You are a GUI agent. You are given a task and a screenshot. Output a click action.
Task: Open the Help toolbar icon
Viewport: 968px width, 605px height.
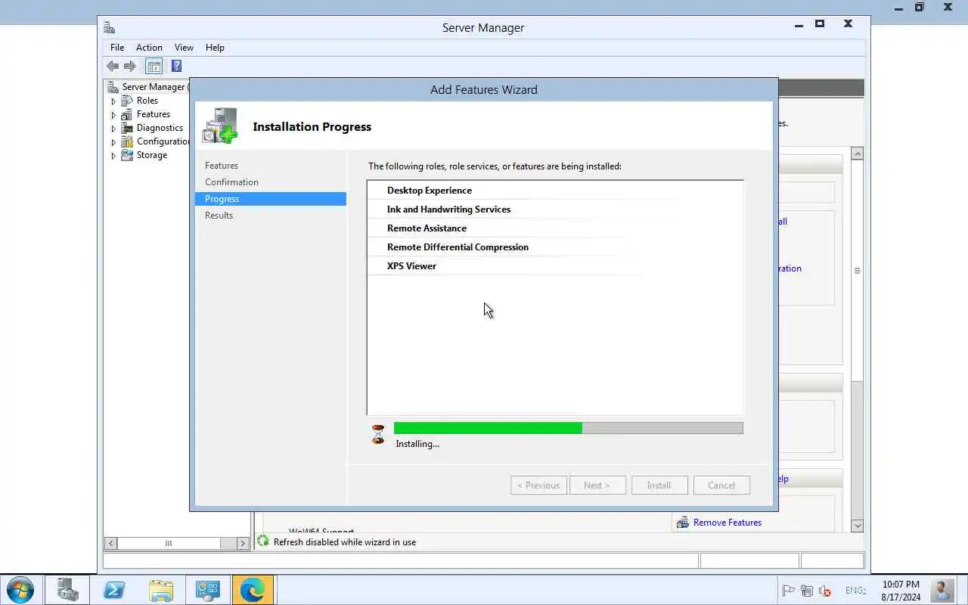(176, 66)
